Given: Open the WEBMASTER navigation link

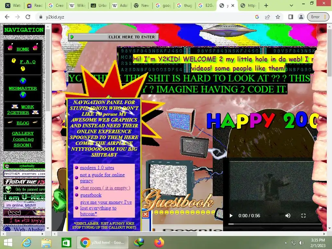Looking at the screenshot, I should tap(23, 88).
